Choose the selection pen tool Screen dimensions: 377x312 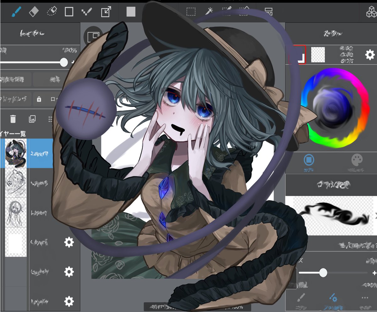point(226,12)
